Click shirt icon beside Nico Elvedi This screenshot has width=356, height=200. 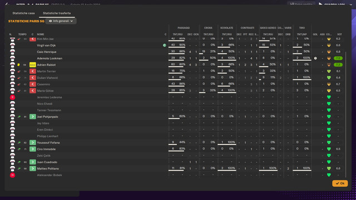[12, 104]
